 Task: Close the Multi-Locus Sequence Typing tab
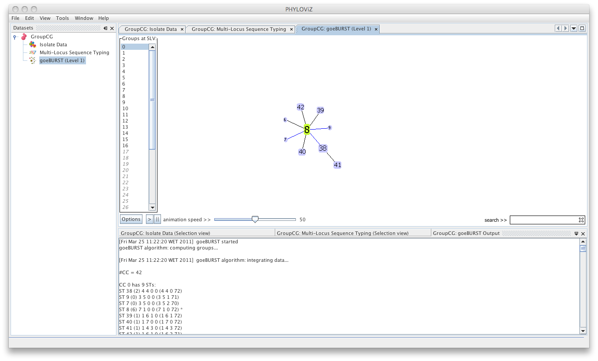(291, 30)
